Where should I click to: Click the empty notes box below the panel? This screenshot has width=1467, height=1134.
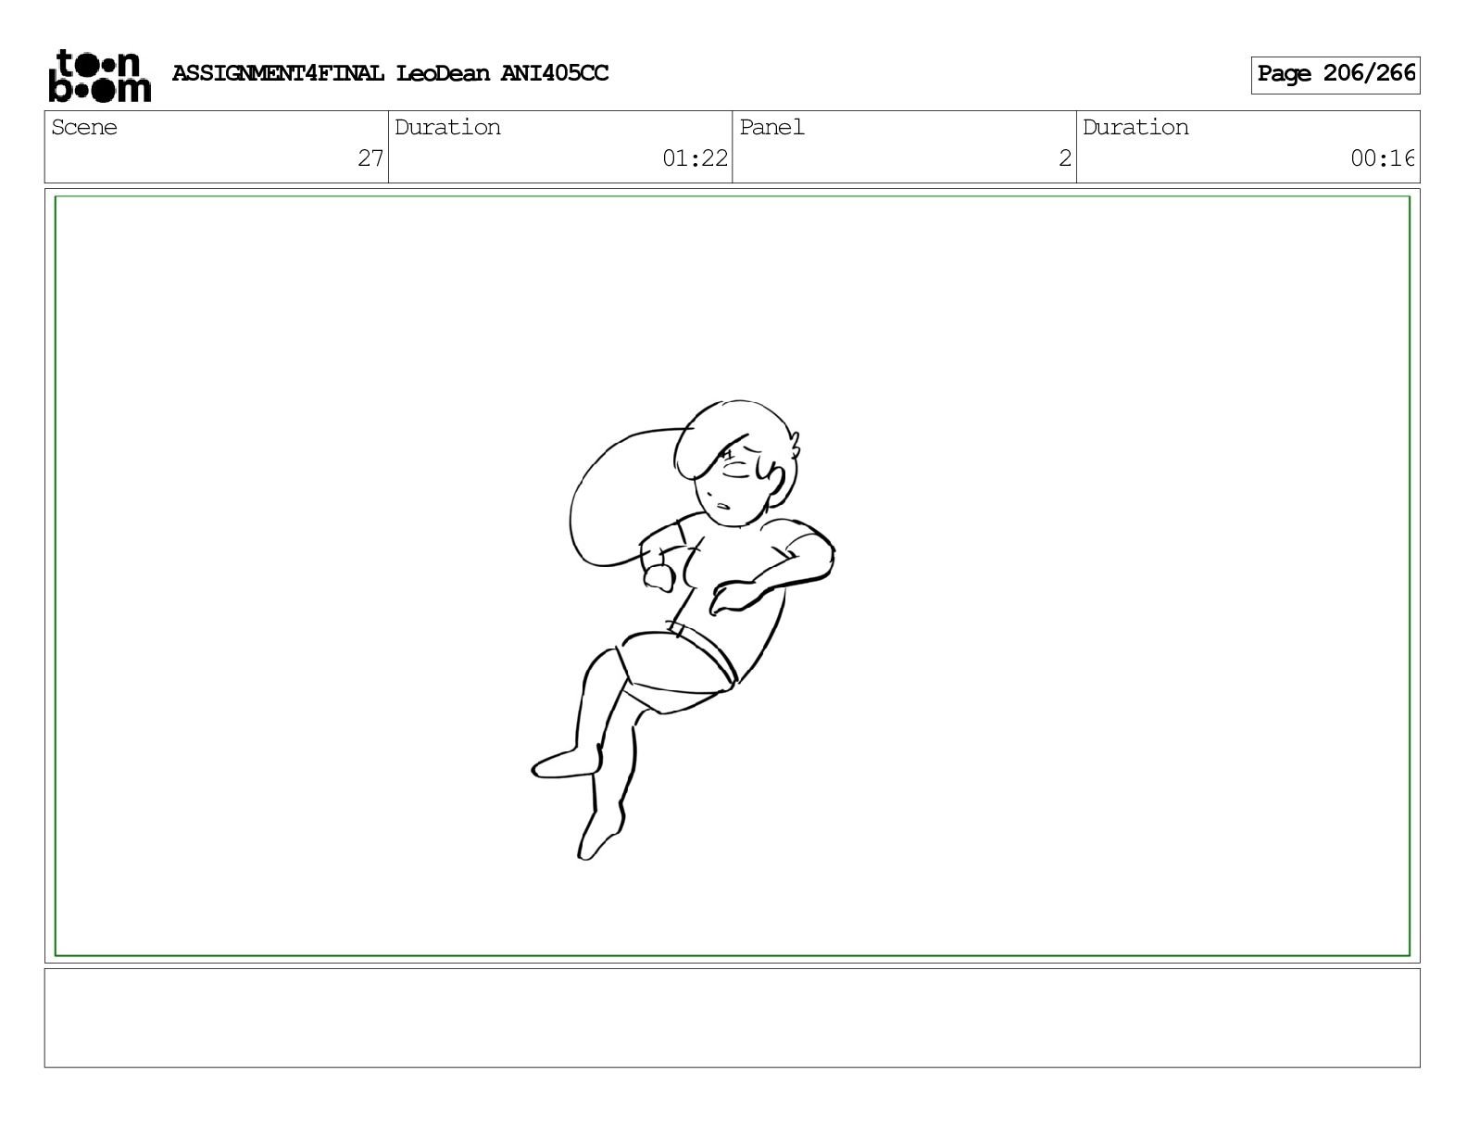coord(732,1017)
